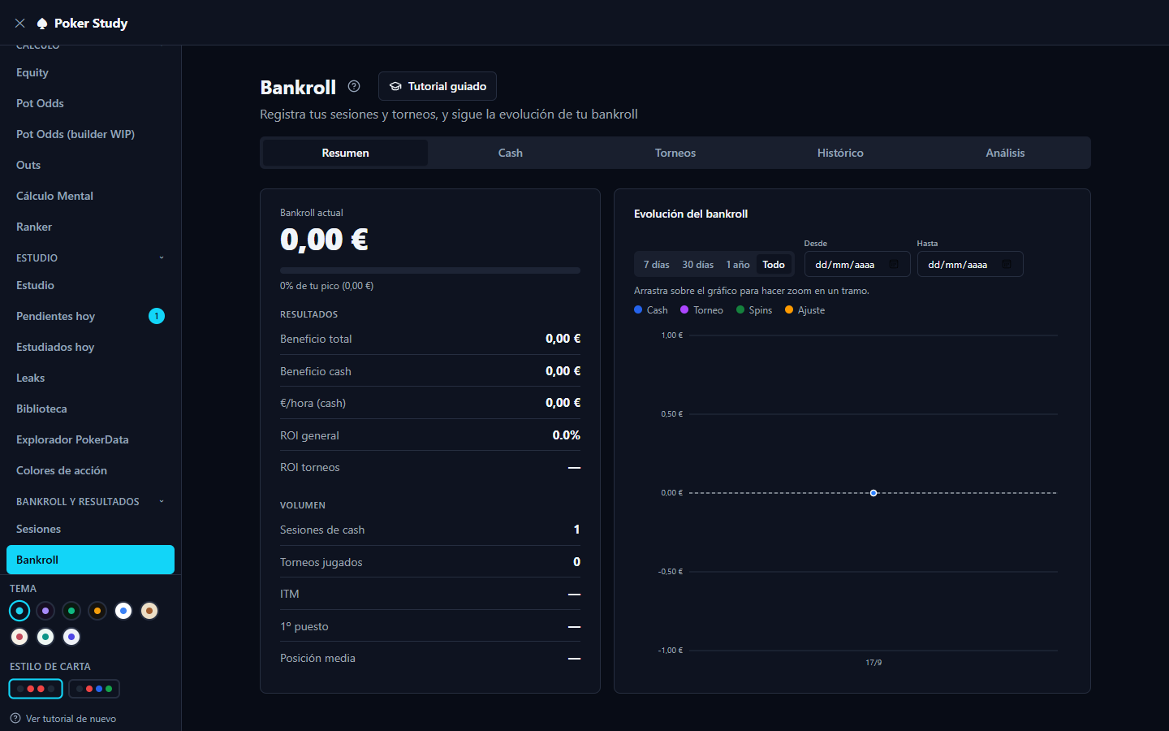Apply the brown beige theme swatch
Viewport: 1169px width, 731px height.
pyautogui.click(x=149, y=611)
